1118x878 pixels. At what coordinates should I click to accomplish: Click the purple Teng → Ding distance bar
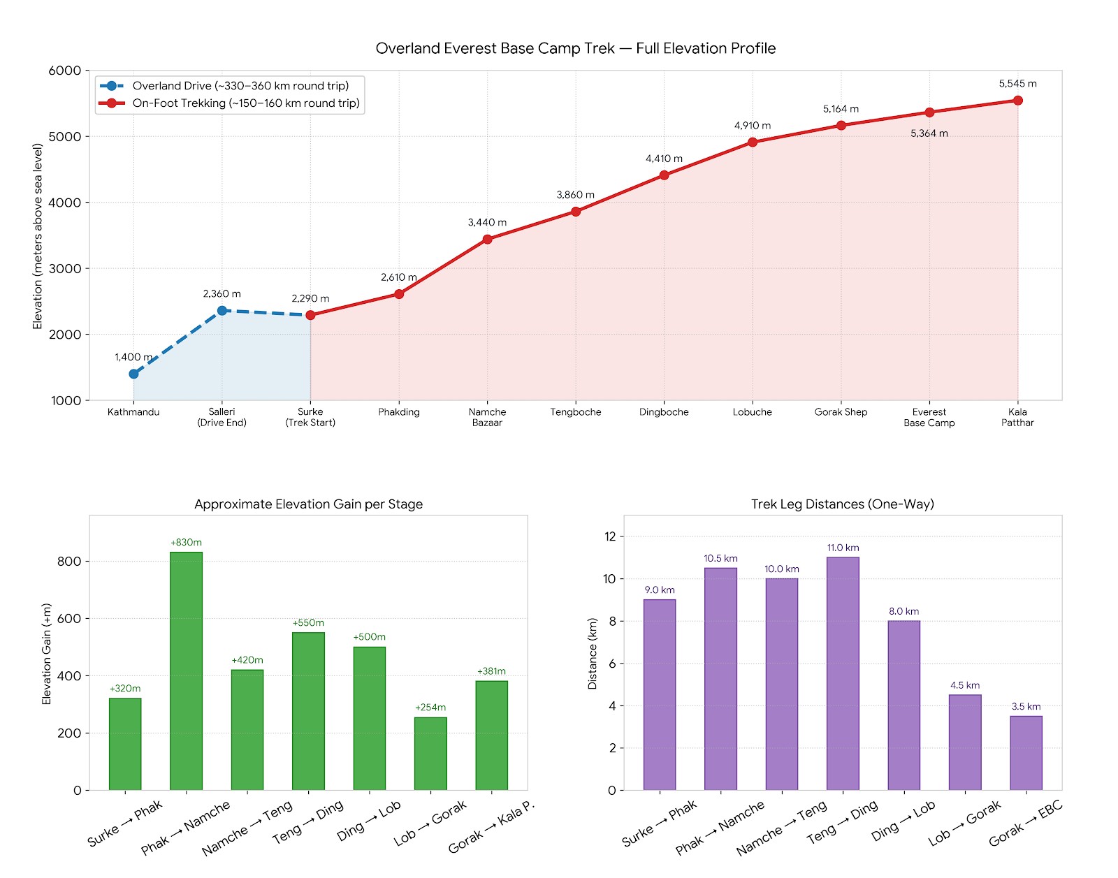[843, 674]
